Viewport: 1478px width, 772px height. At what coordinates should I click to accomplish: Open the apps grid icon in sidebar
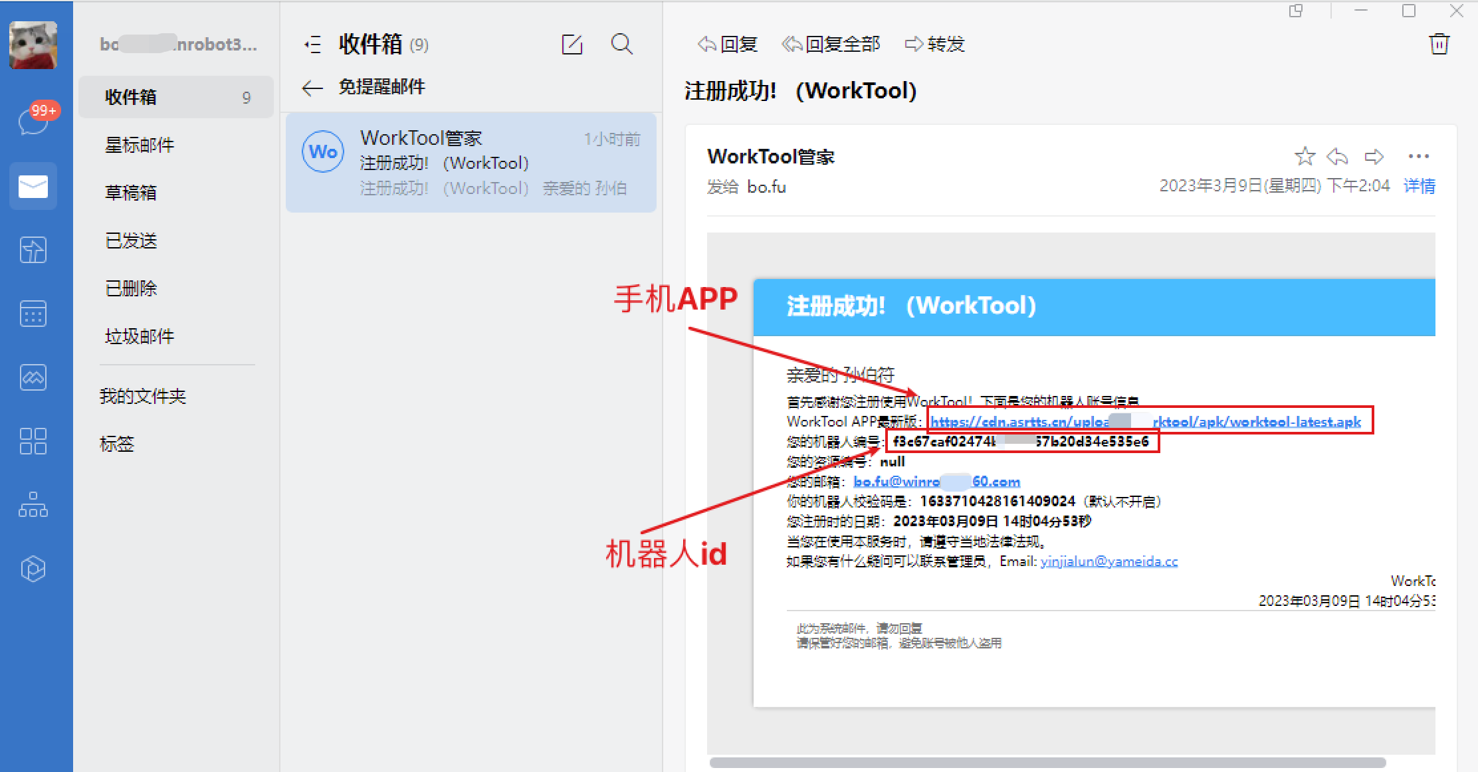pos(33,441)
